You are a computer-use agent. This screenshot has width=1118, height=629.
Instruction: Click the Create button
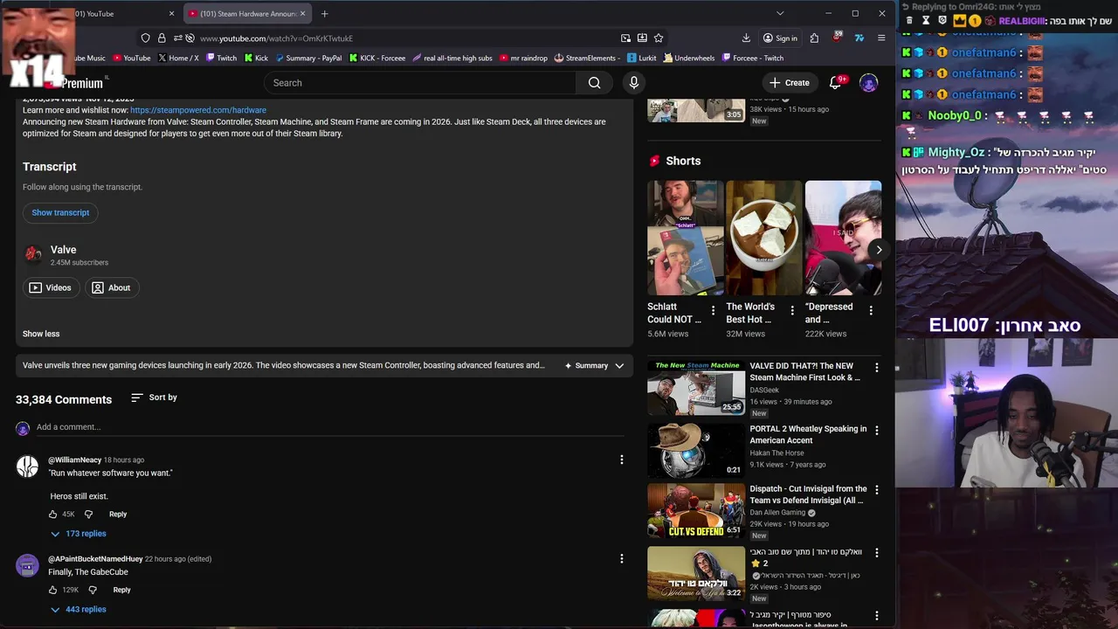pyautogui.click(x=790, y=83)
